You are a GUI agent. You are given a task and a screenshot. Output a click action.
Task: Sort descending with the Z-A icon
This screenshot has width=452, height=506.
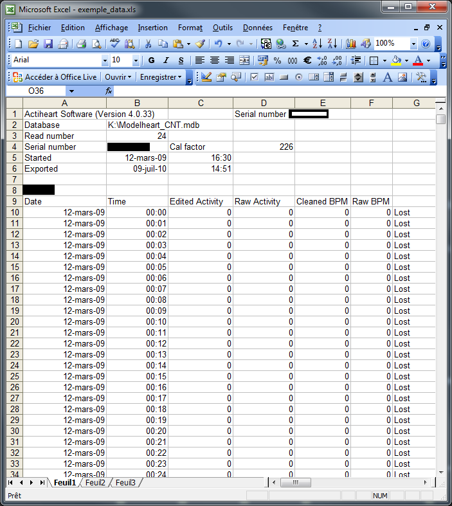(x=332, y=44)
